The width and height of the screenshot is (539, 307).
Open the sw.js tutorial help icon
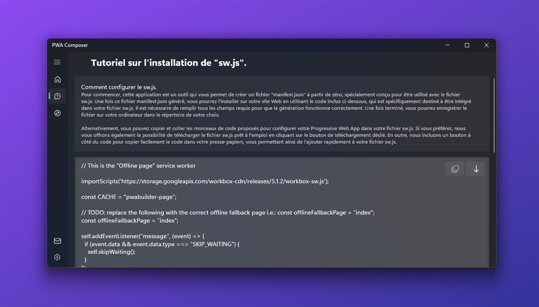57,96
